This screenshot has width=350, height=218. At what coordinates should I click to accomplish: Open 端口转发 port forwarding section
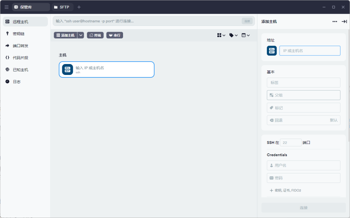[20, 46]
